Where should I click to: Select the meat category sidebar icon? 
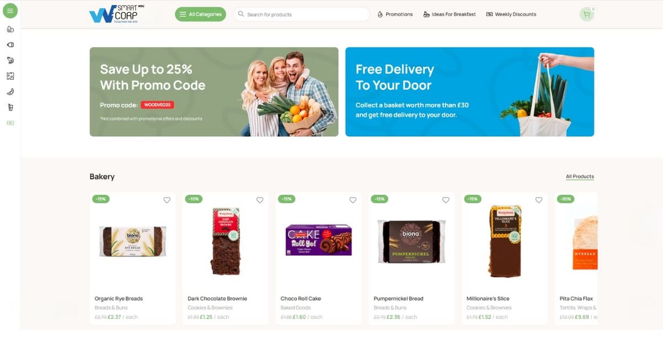pos(10,45)
